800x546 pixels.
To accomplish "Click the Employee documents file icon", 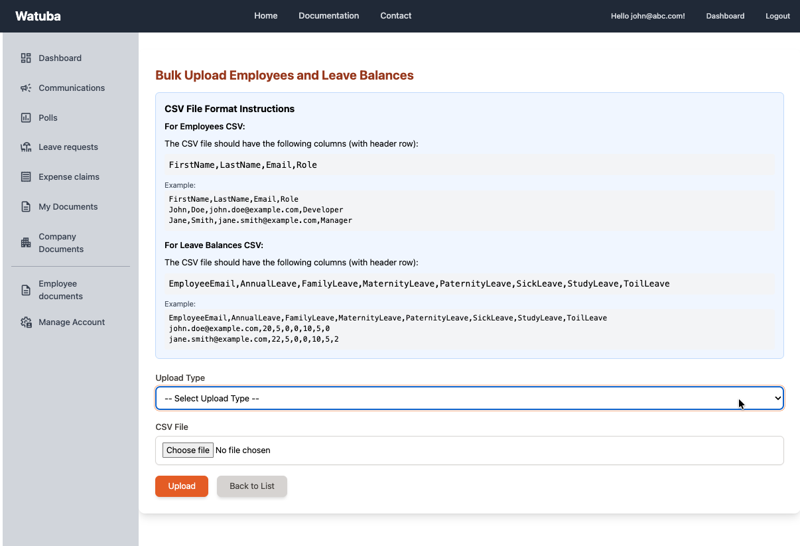I will pos(26,290).
